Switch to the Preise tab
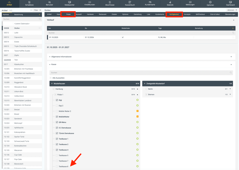The height and width of the screenshot is (170, 239). [68, 14]
